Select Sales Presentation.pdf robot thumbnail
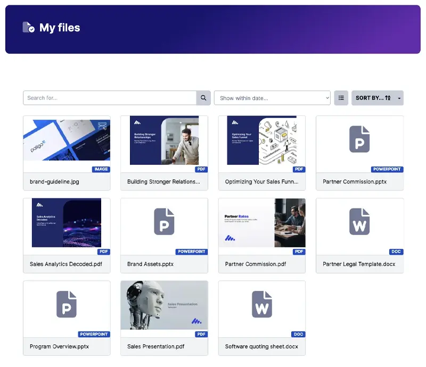This screenshot has height=367, width=426. (x=164, y=305)
